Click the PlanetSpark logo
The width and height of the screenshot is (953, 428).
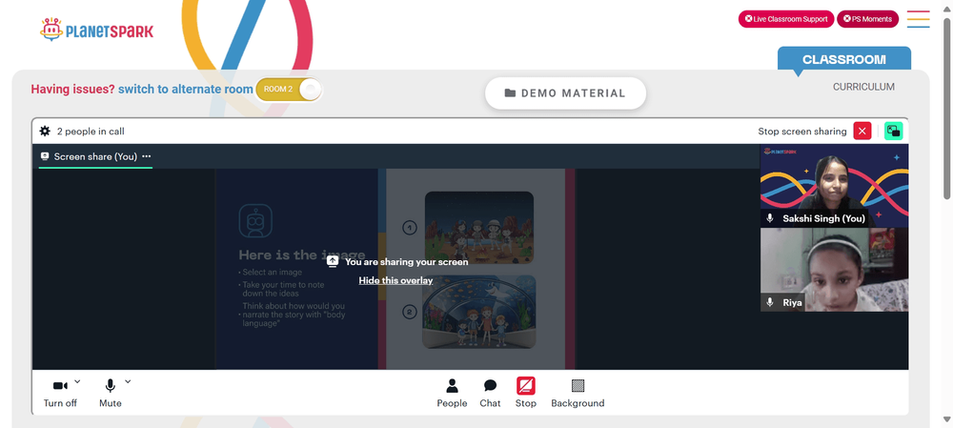[96, 30]
